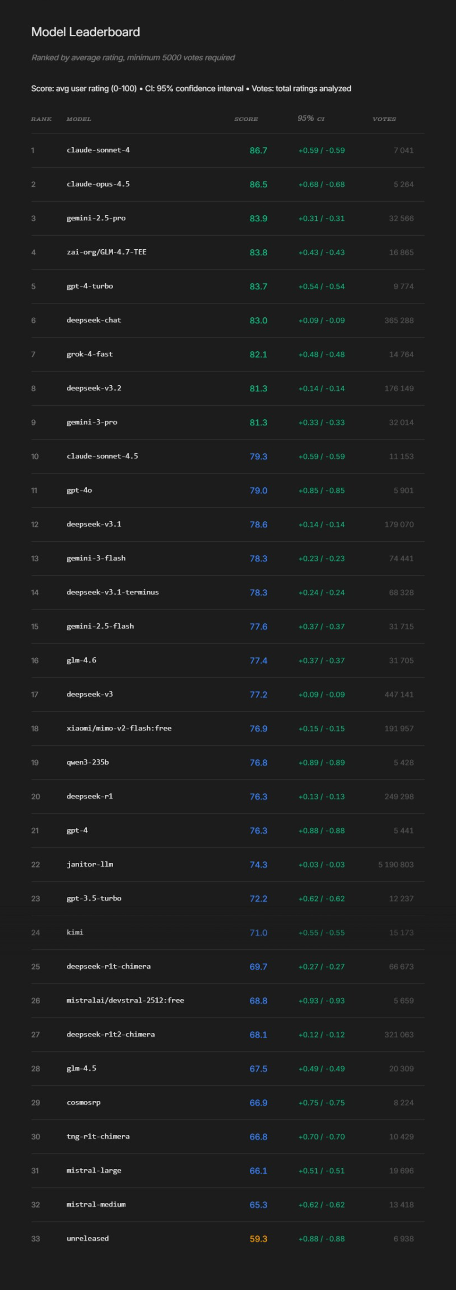Click glm-4.6 model name

coord(81,660)
